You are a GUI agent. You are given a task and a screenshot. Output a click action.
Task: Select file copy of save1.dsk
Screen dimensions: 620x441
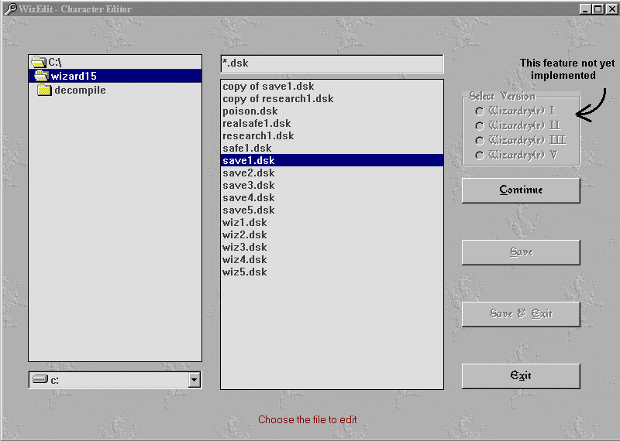(x=332, y=86)
